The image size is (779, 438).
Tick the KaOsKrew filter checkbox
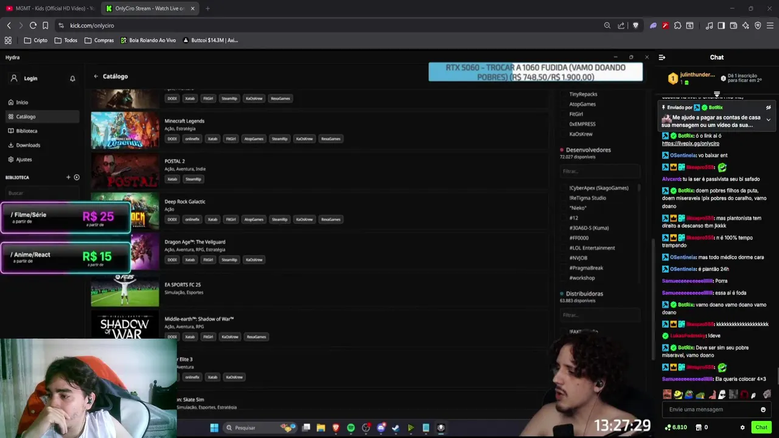tap(564, 134)
